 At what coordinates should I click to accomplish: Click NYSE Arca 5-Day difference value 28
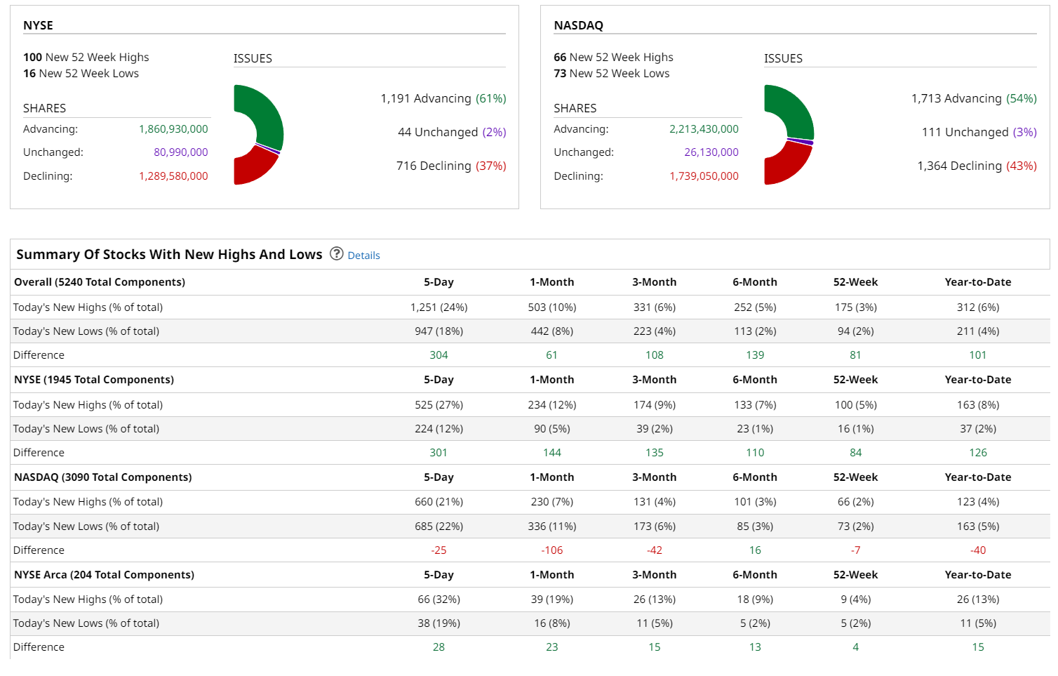[439, 647]
